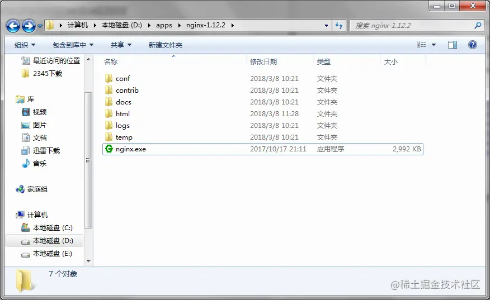Viewport: 490px width, 300px height.
Task: Open the 文档 library
Action: click(x=39, y=137)
